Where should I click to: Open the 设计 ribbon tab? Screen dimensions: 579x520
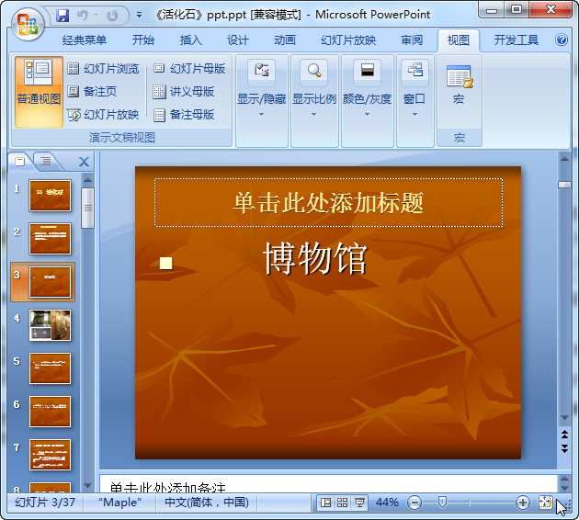pos(238,40)
